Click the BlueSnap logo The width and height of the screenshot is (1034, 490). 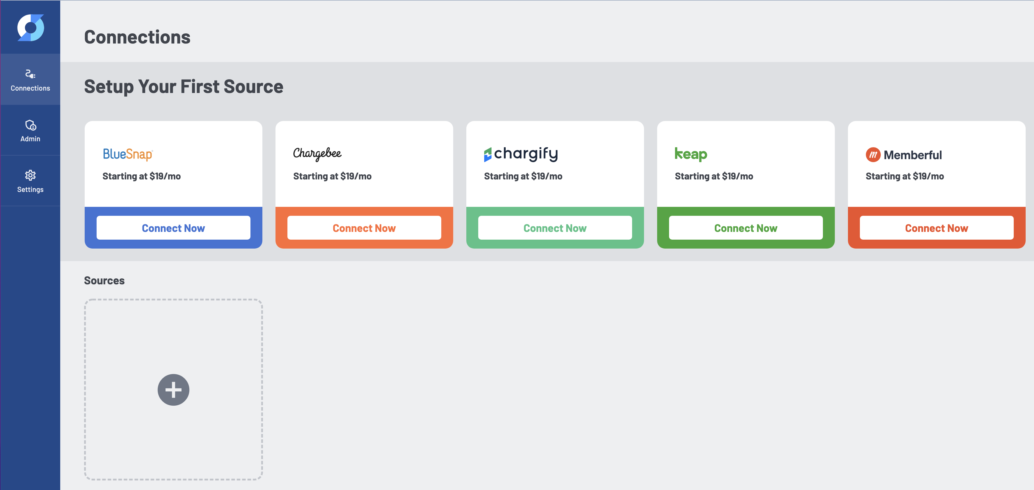coord(128,154)
